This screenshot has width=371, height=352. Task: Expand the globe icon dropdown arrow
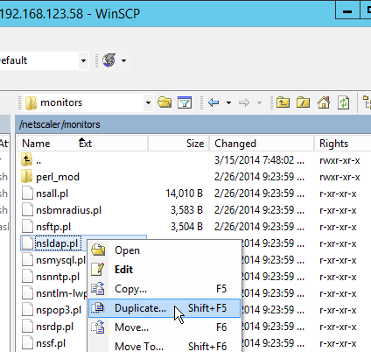(123, 60)
